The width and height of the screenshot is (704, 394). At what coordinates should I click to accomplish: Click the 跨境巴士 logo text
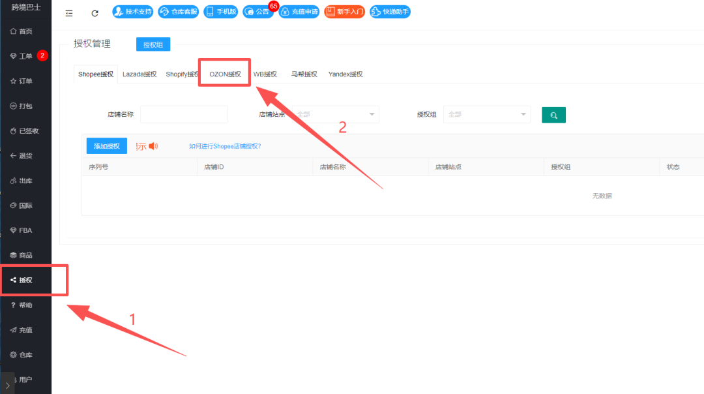[26, 7]
